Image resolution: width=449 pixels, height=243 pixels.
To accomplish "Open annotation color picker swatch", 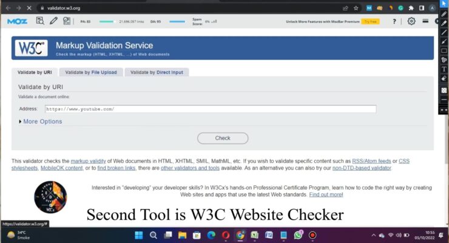I will [x=444, y=90].
